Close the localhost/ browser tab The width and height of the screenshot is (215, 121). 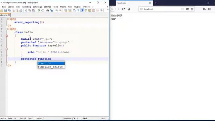[x=150, y=3]
